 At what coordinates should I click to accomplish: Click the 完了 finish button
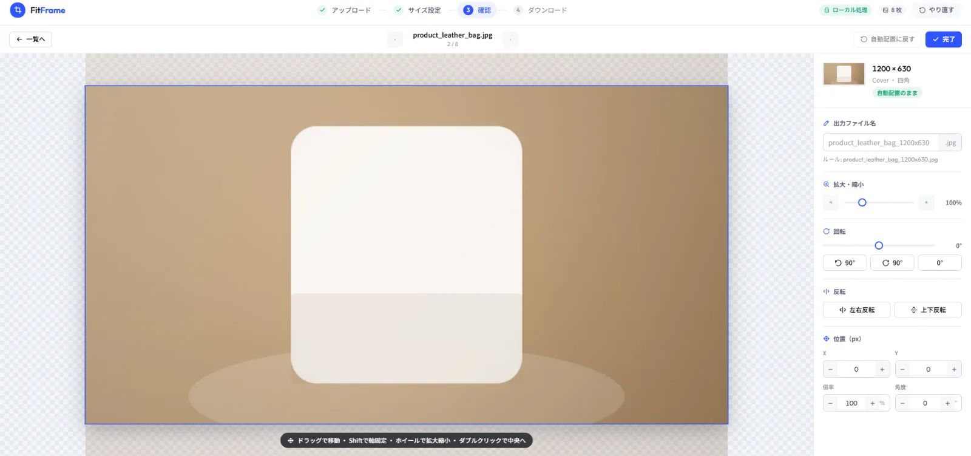tap(944, 39)
